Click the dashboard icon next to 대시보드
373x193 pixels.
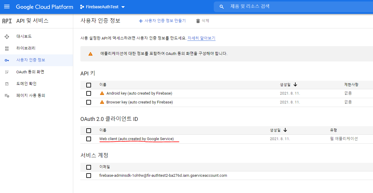[x=7, y=36]
